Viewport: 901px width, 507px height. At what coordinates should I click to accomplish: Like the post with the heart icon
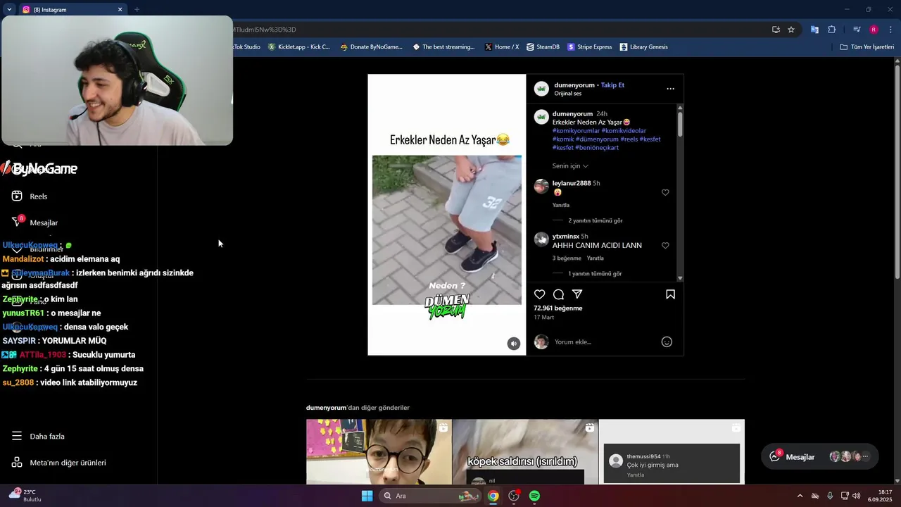tap(540, 294)
